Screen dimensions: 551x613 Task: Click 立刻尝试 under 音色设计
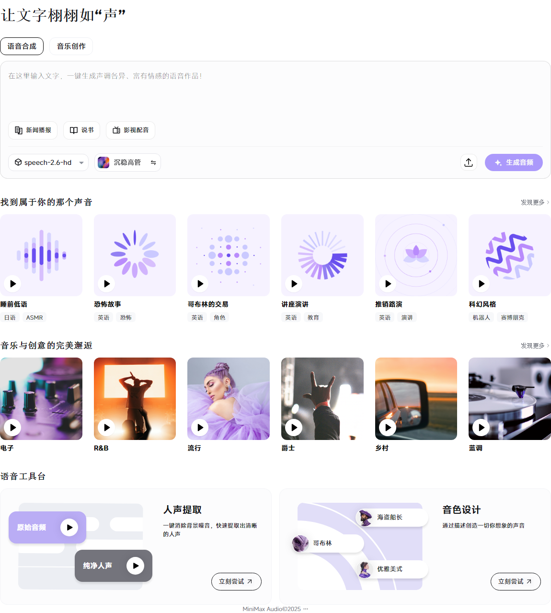coord(516,581)
